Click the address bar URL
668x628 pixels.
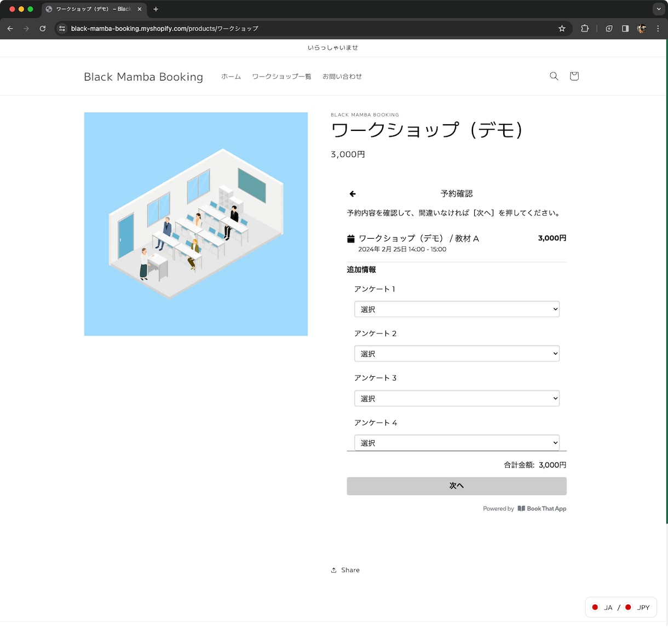165,28
